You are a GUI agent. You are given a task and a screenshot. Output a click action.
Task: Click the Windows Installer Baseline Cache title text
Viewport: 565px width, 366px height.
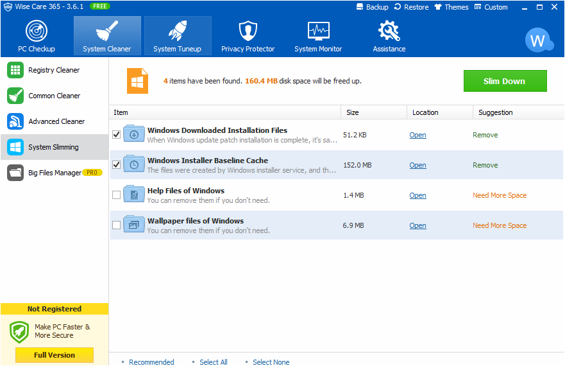click(x=208, y=161)
